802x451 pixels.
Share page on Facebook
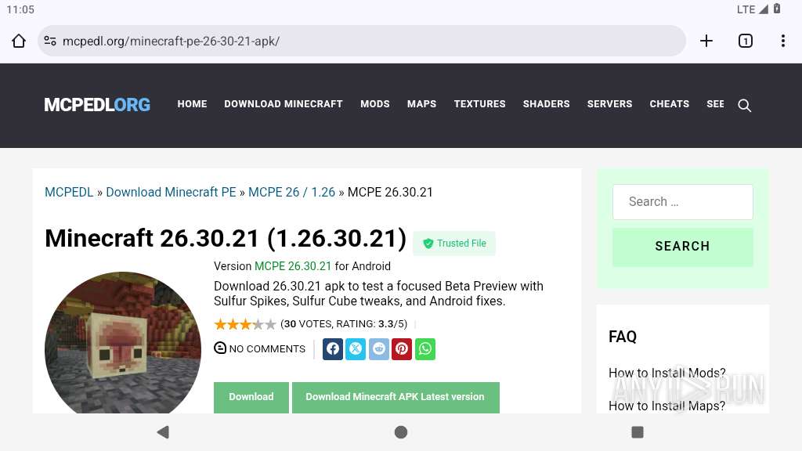[x=333, y=349]
